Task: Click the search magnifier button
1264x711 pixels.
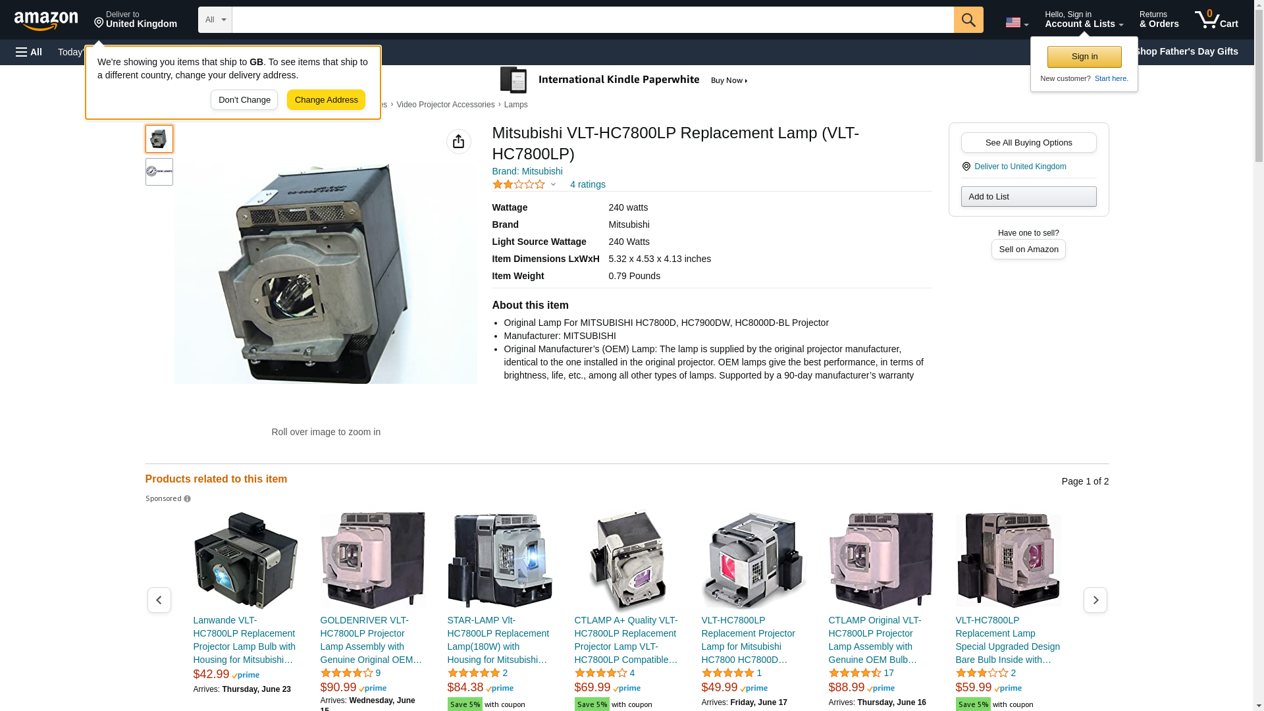Action: point(968,20)
